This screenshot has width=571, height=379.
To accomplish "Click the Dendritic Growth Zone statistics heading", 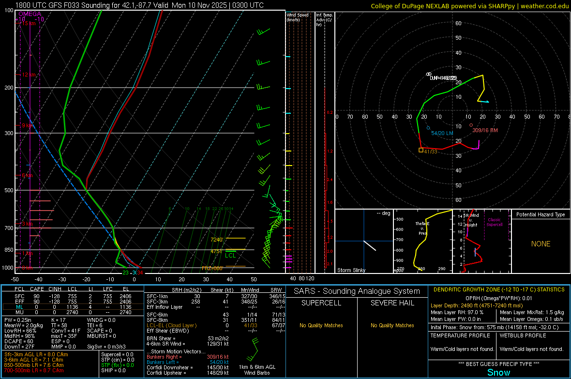I will (499, 290).
